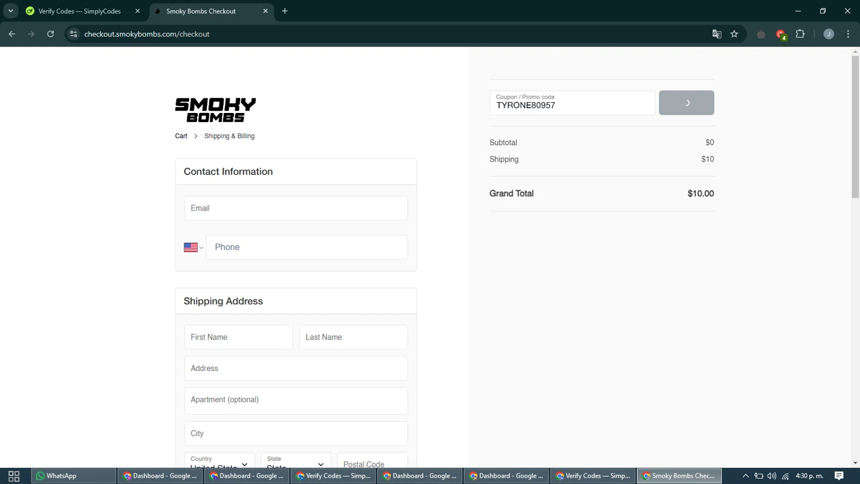Viewport: 860px width, 484px height.
Task: Click the taskbar clock 4:30 p. m.
Action: click(x=810, y=476)
